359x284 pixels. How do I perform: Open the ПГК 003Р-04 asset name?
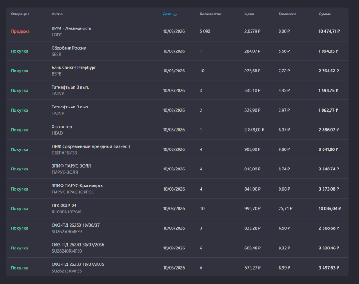pyautogui.click(x=64, y=206)
